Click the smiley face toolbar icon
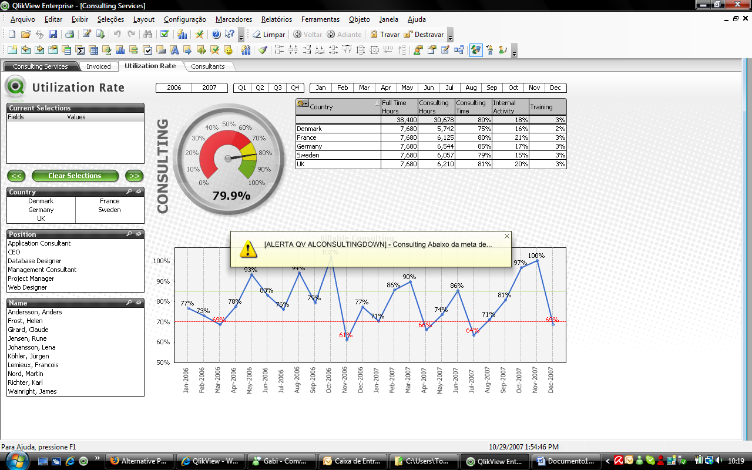752x470 pixels. pos(228,51)
